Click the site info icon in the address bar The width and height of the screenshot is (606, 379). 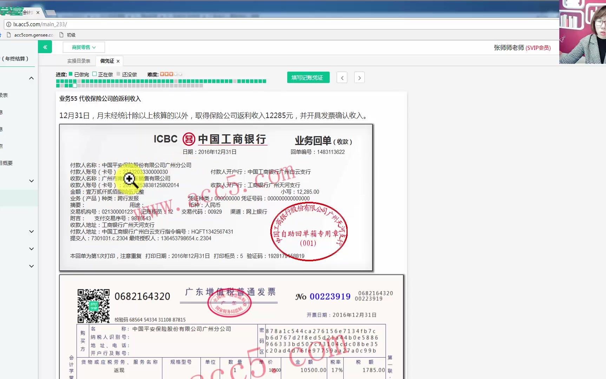coord(9,24)
